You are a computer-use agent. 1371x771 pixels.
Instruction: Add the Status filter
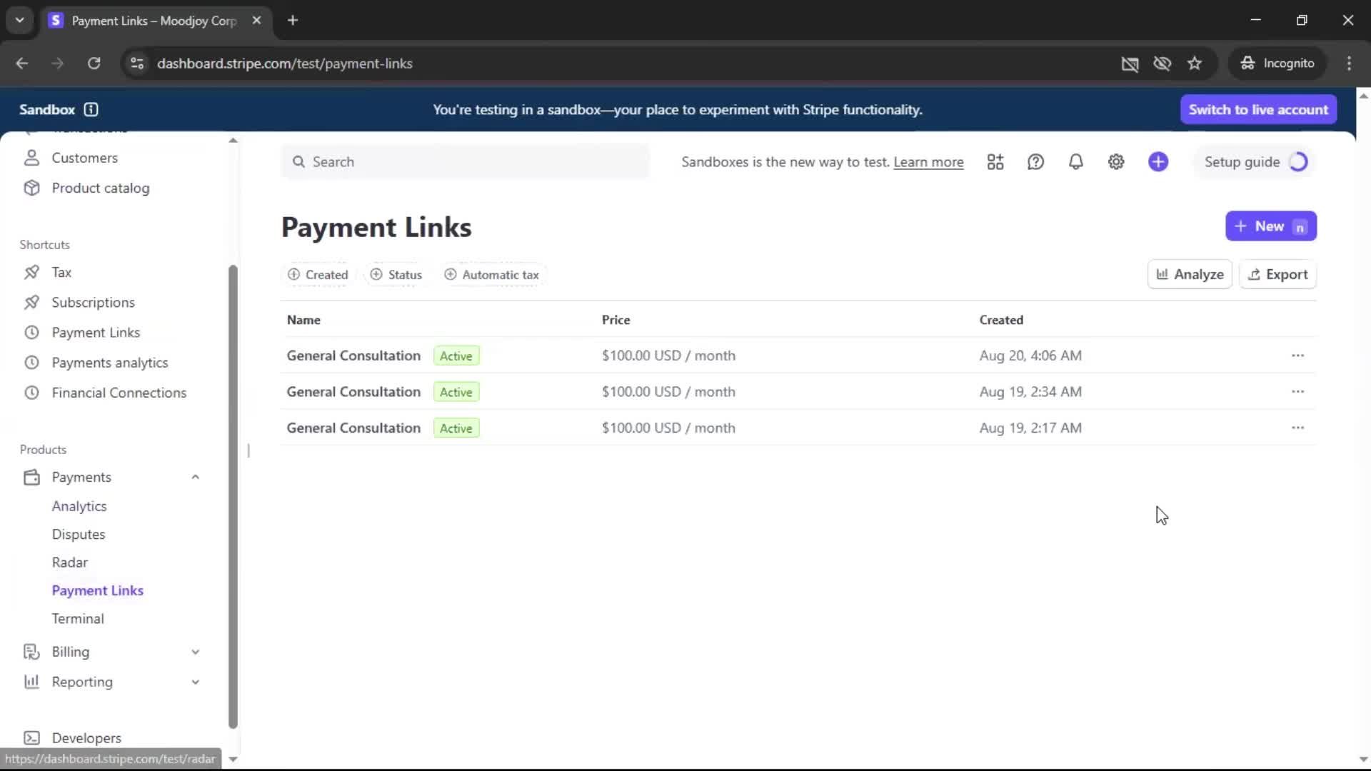coord(396,275)
